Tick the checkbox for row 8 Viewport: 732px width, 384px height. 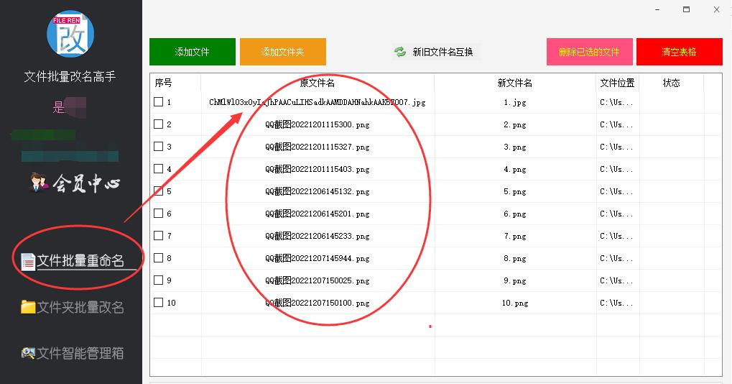158,258
